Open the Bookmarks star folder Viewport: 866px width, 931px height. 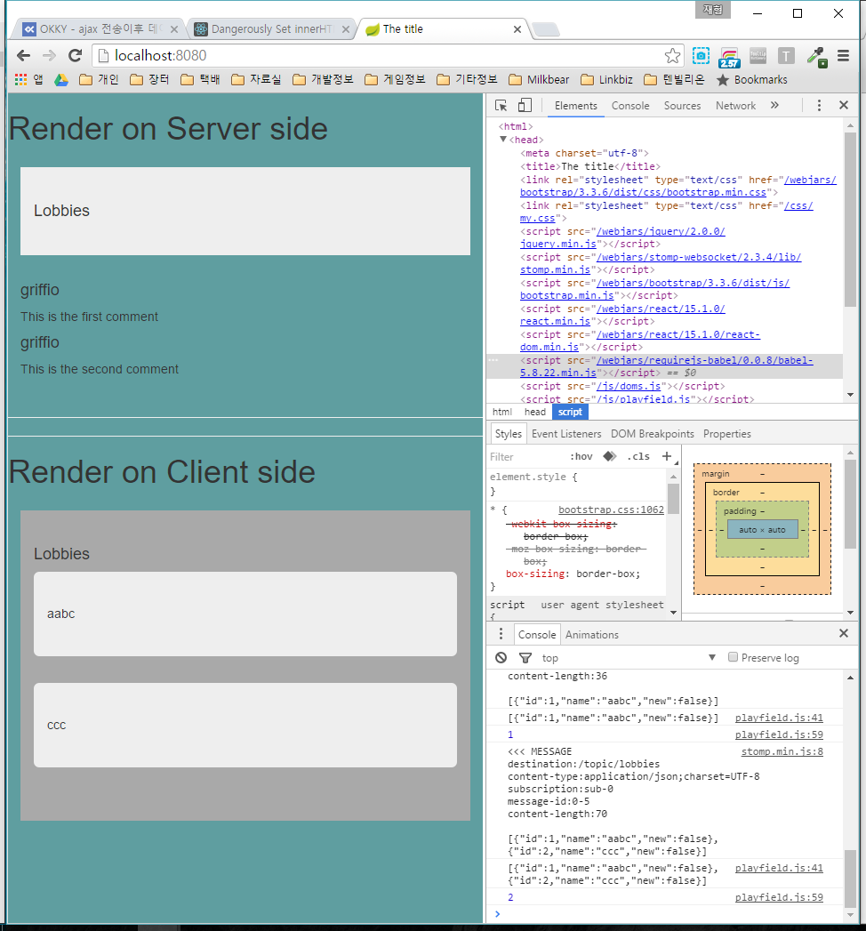coord(752,79)
